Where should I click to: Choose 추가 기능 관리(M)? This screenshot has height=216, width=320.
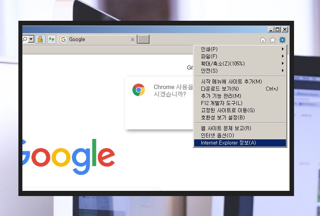tap(240, 96)
